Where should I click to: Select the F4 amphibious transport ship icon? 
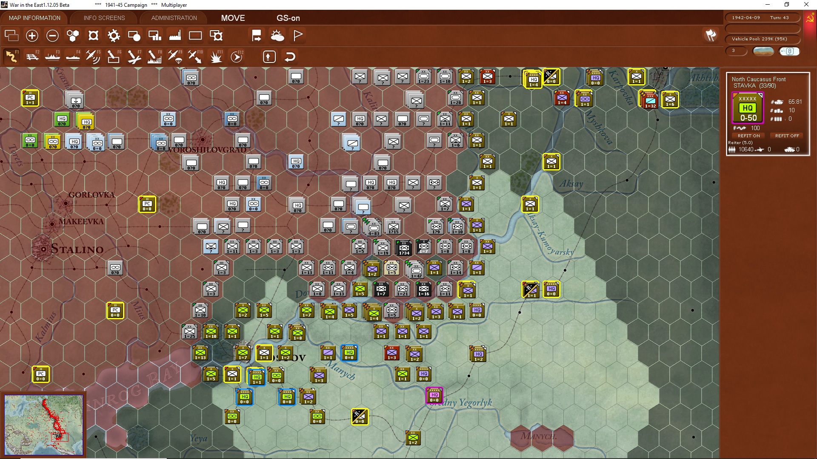click(73, 56)
